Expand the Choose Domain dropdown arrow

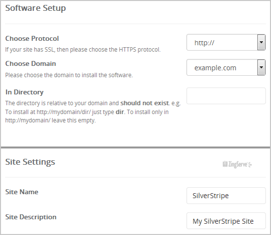pyautogui.click(x=261, y=67)
